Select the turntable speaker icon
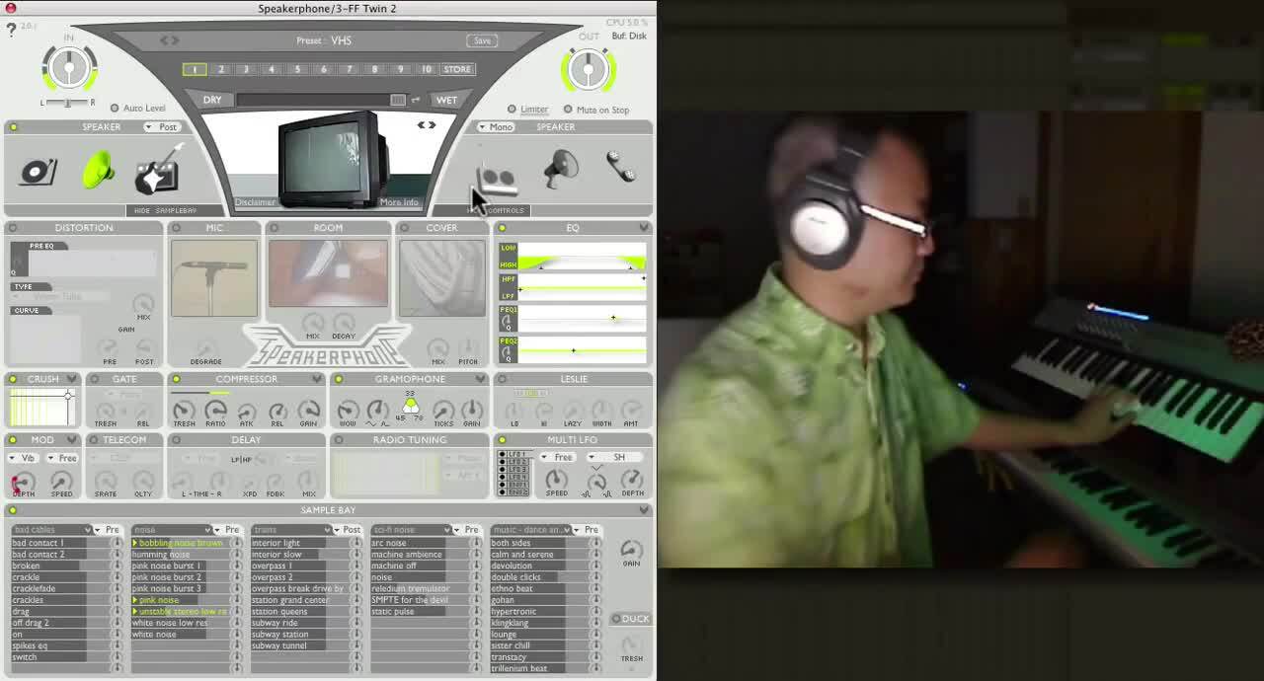This screenshot has height=681, width=1264. coord(39,172)
